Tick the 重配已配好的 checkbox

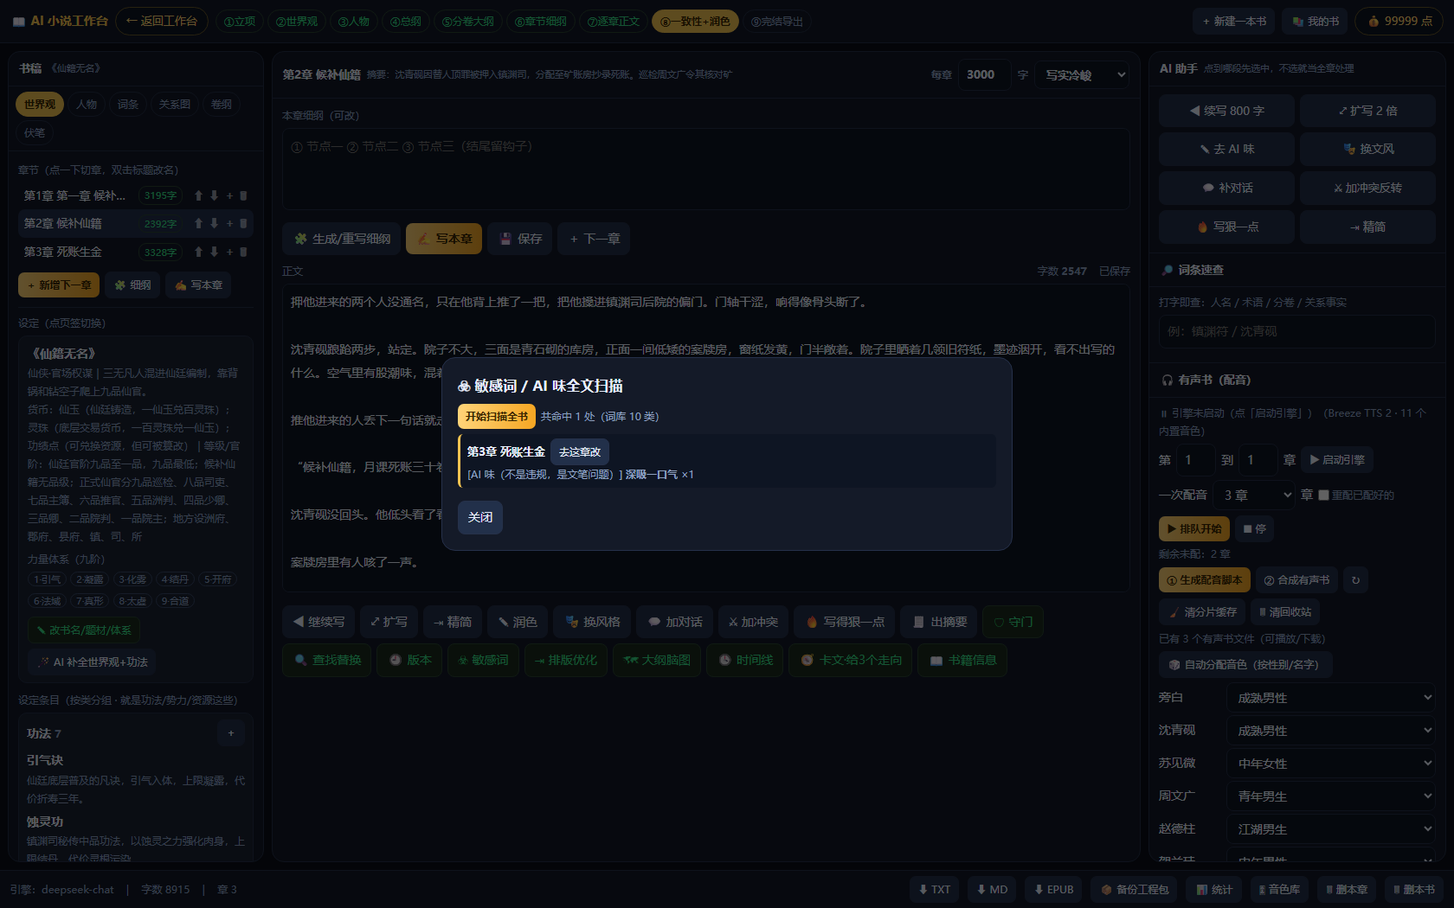coord(1323,495)
